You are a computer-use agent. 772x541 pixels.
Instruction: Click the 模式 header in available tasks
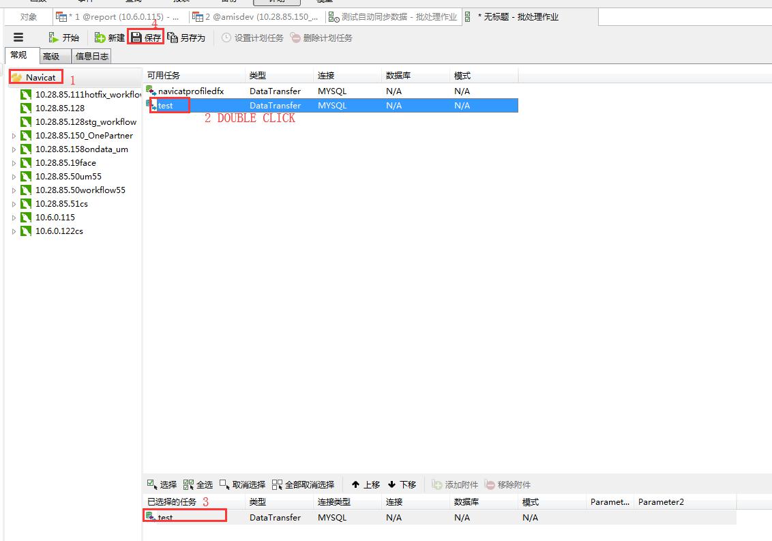pos(484,75)
